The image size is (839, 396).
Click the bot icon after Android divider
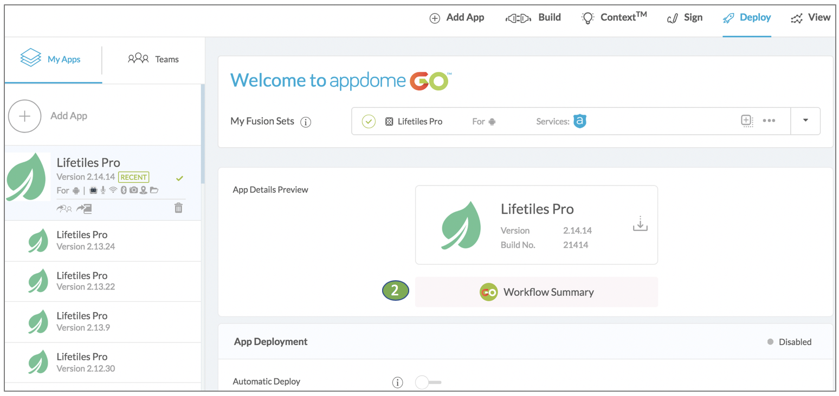tap(93, 190)
